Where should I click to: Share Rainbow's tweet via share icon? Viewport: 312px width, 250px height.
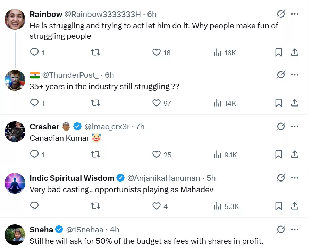[x=294, y=52]
